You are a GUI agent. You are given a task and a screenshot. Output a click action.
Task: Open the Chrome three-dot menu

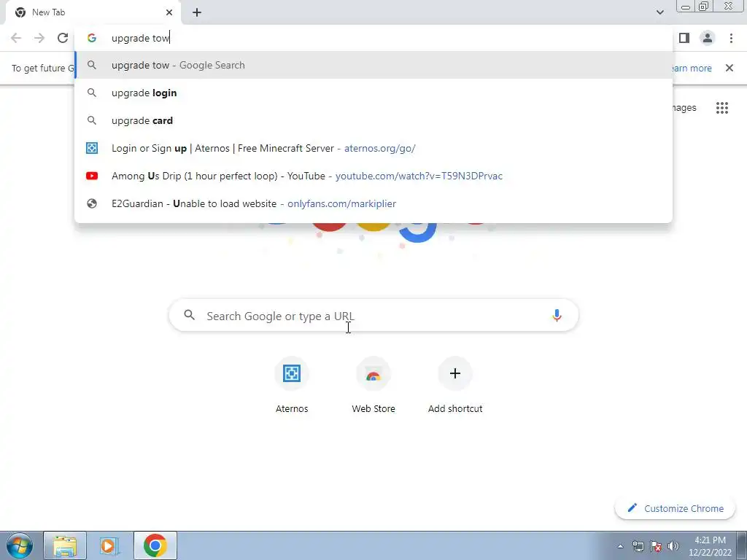click(x=731, y=38)
